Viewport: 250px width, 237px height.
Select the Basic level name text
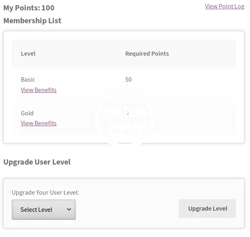coord(28,79)
